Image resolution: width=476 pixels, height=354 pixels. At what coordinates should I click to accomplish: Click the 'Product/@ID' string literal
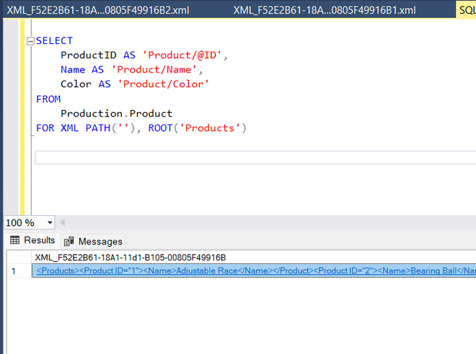pos(182,55)
